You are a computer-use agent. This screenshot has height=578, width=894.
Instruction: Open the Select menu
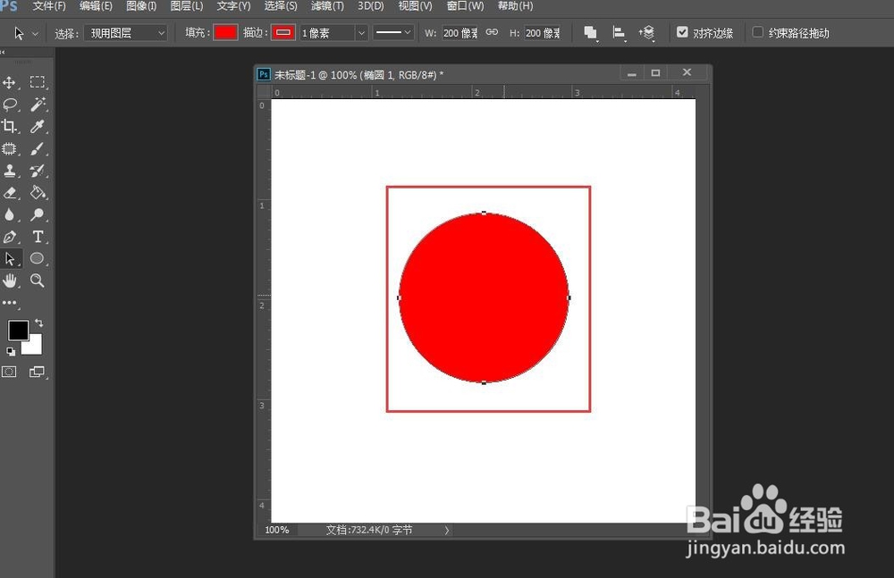pyautogui.click(x=281, y=6)
